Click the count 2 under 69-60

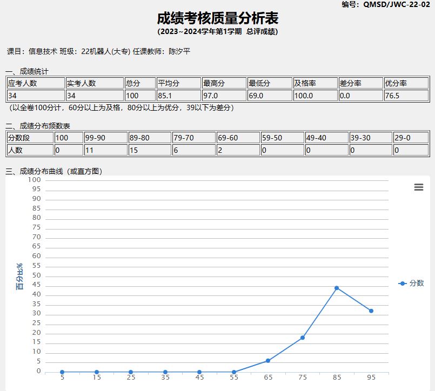coord(238,150)
